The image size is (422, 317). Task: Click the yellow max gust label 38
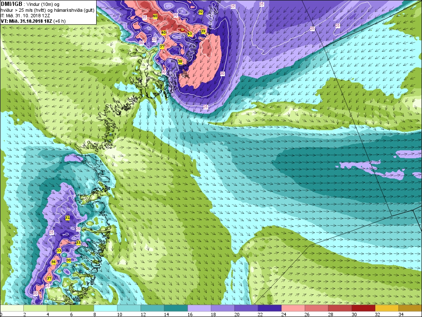(x=180, y=61)
